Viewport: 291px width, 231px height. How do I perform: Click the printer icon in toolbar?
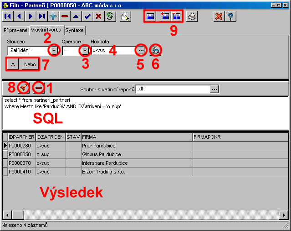[x=192, y=16]
